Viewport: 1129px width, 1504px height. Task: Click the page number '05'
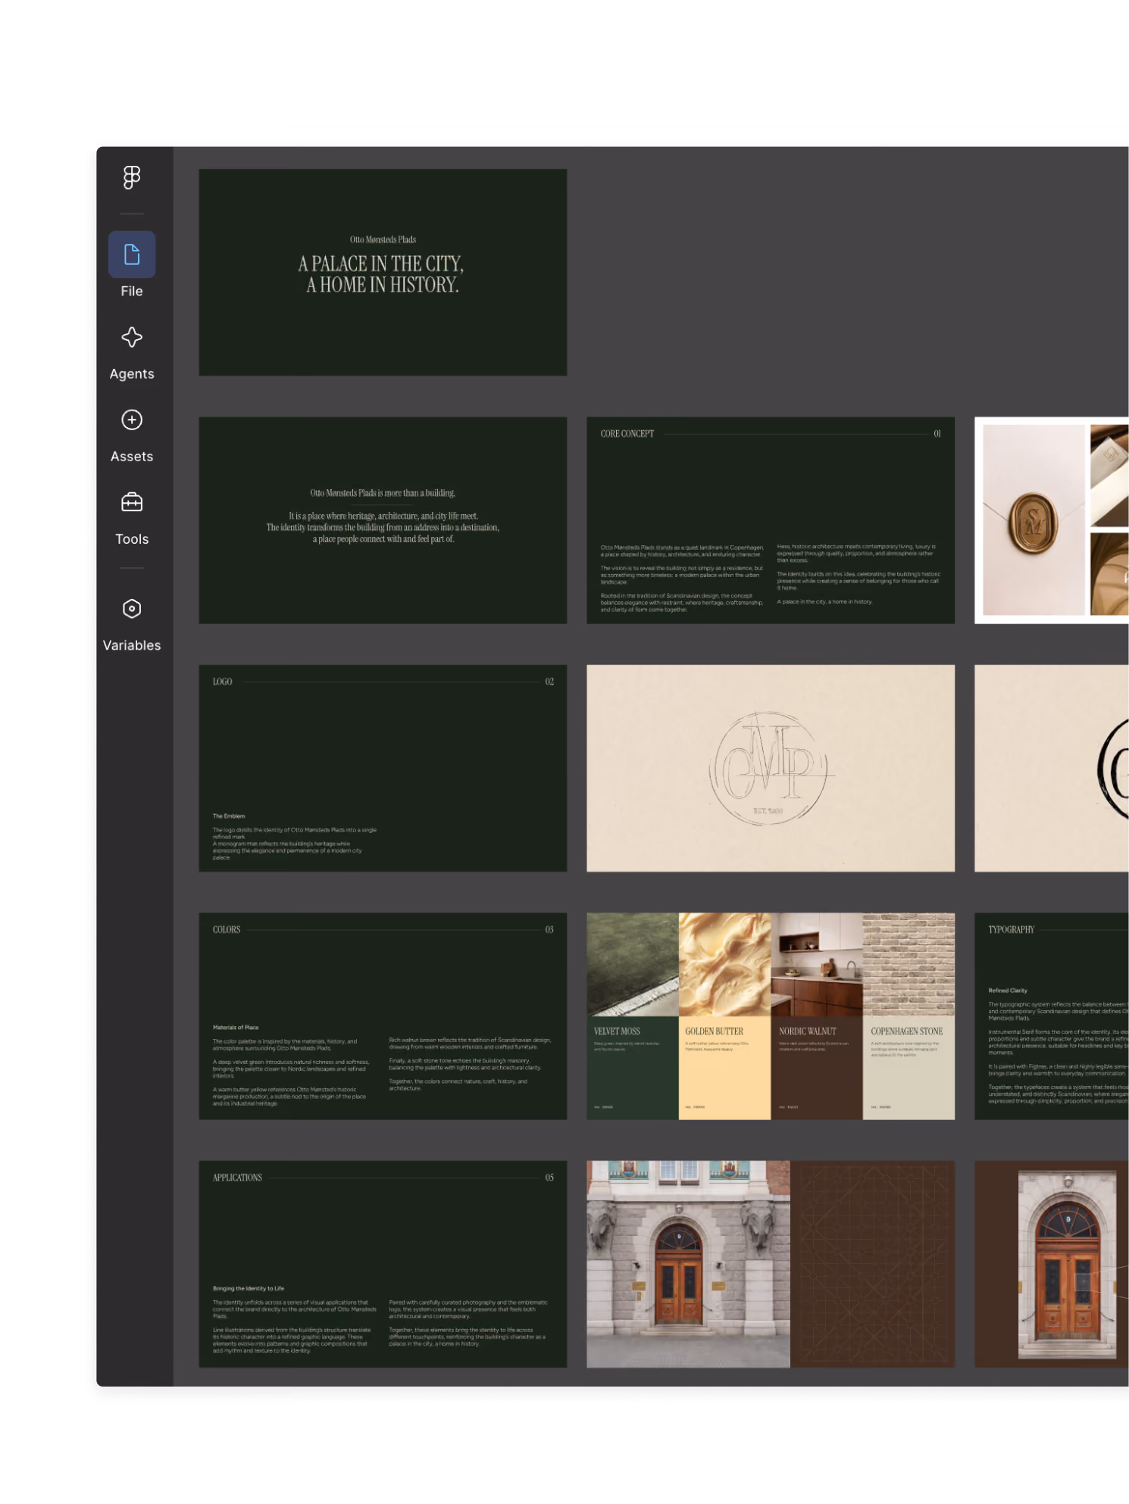coord(549,1178)
